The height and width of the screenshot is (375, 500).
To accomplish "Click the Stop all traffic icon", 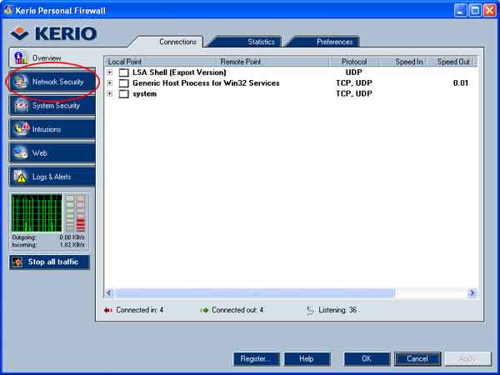I will 17,262.
